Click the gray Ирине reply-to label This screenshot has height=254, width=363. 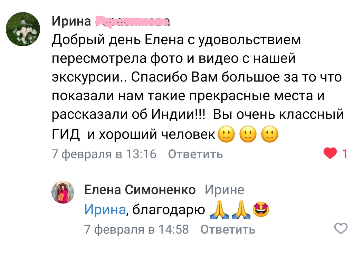pos(225,190)
